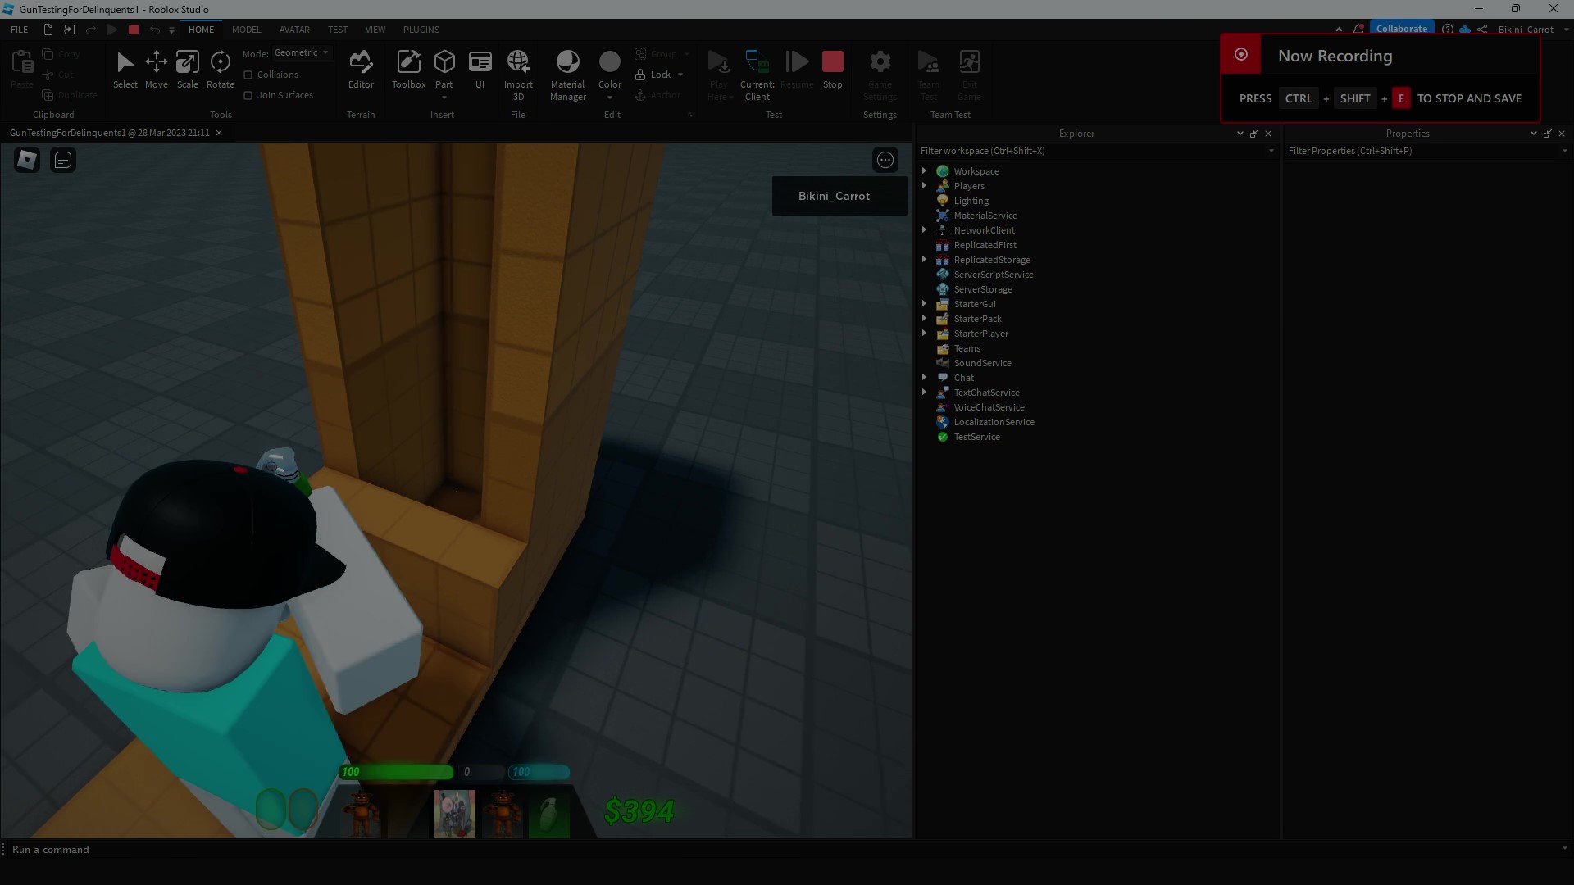Expand the Workspace tree node
Image resolution: width=1574 pixels, height=885 pixels.
(924, 171)
